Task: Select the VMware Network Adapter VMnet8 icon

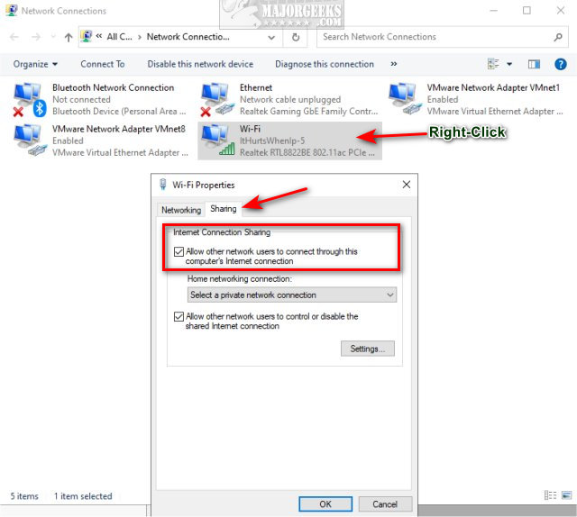Action: pyautogui.click(x=30, y=141)
